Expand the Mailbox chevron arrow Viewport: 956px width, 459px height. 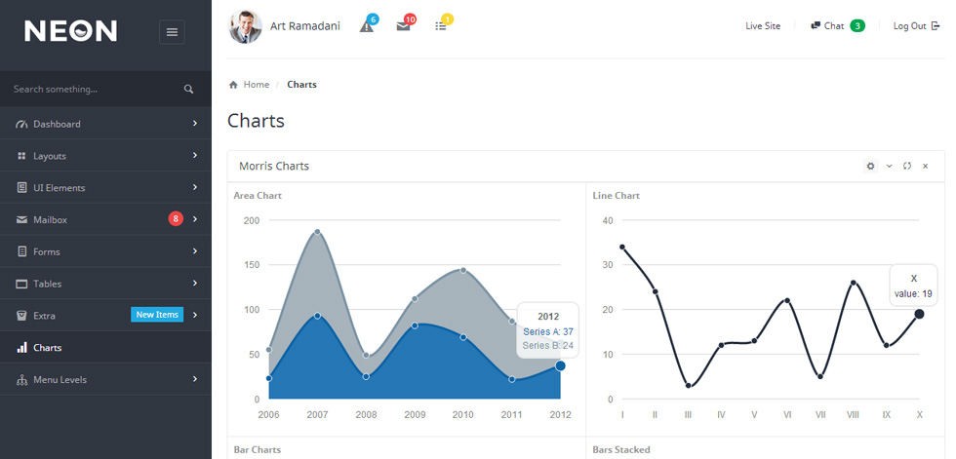click(x=195, y=218)
